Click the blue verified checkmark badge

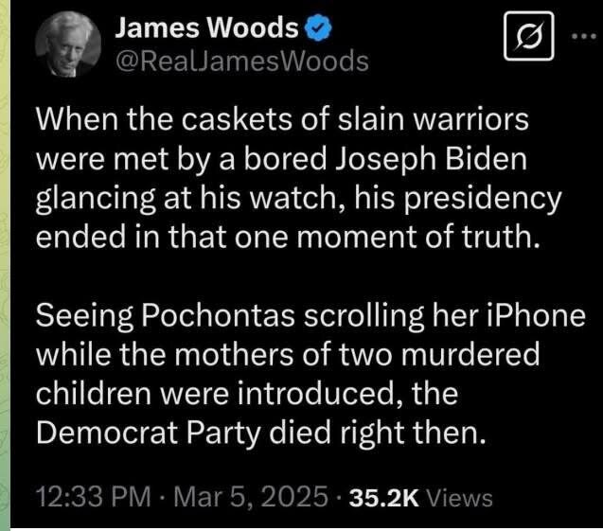318,28
